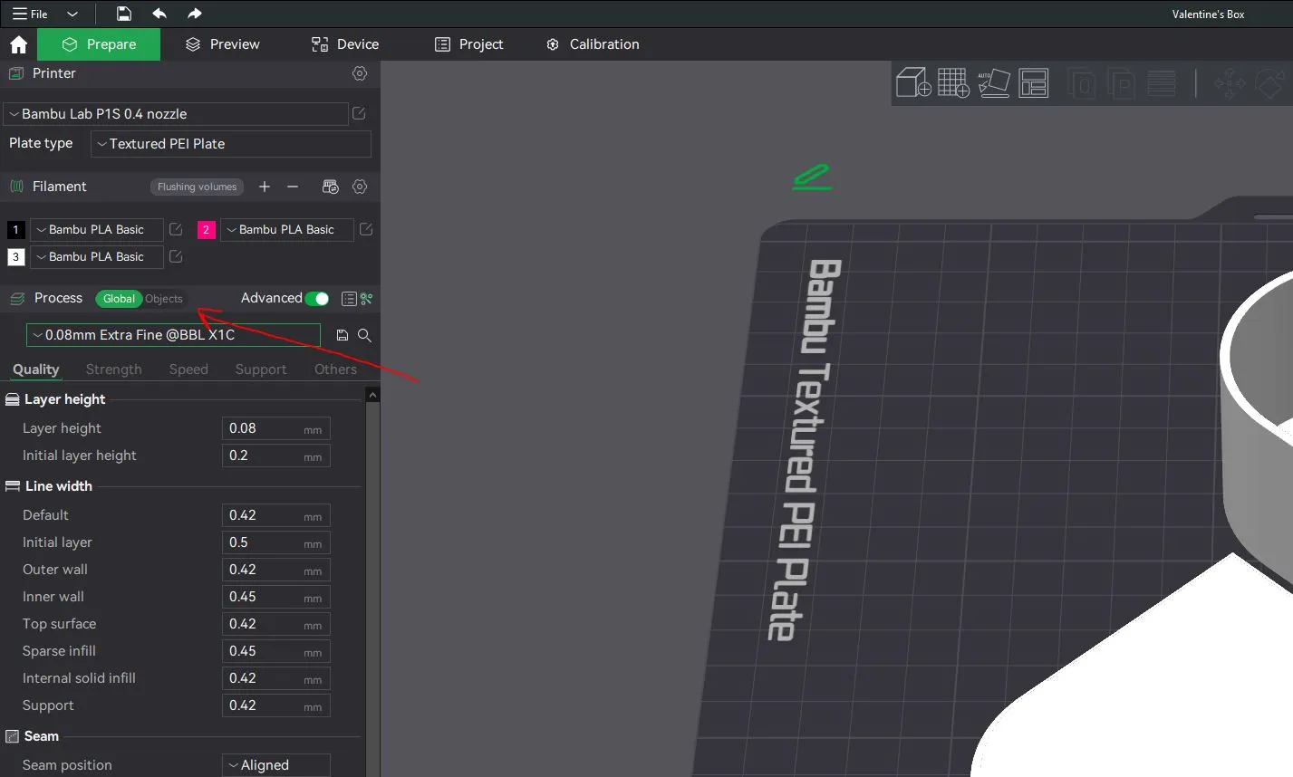
Task: Edit the plate name with the green pencil
Action: [x=812, y=177]
